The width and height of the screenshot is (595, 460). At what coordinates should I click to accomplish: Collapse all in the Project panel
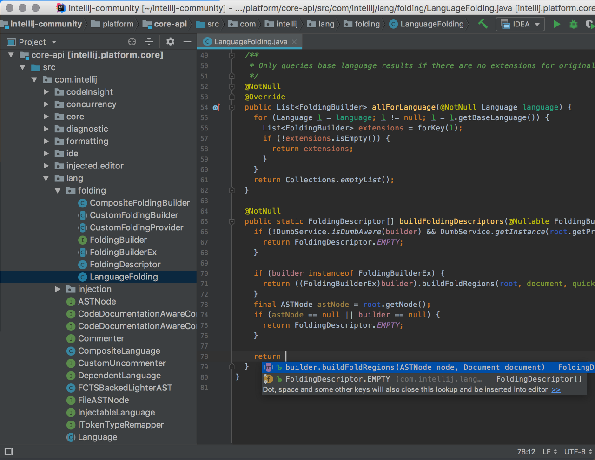point(149,42)
